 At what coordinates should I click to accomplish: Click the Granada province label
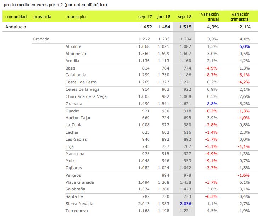[41, 39]
